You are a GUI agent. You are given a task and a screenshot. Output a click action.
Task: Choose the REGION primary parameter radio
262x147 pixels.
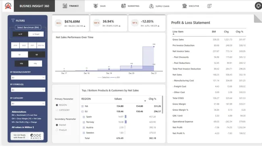(57, 105)
